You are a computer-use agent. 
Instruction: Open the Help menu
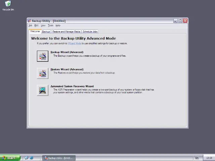coord(58,25)
